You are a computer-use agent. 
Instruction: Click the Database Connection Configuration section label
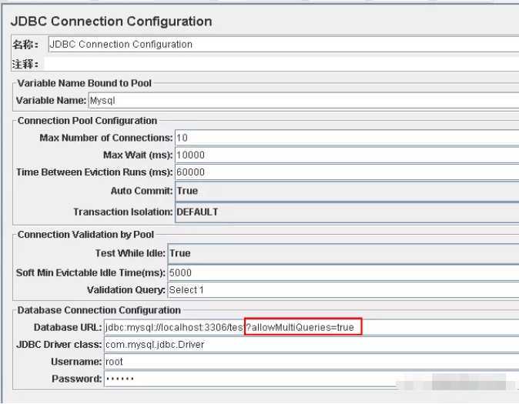coord(99,310)
